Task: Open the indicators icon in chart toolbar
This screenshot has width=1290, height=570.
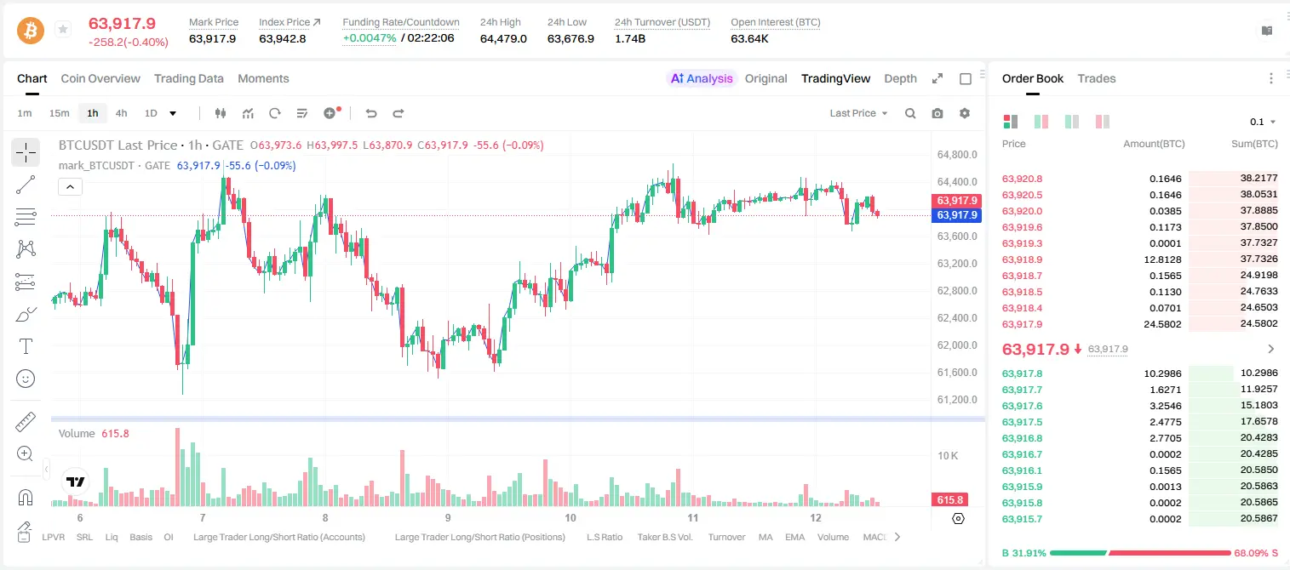Action: (x=248, y=113)
